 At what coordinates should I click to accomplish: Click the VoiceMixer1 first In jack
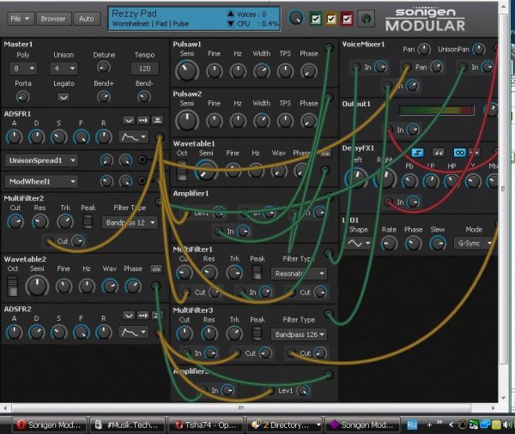(x=356, y=67)
